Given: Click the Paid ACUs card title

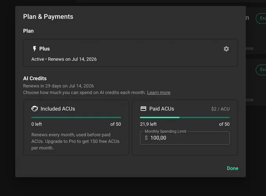Looking at the screenshot, I should point(162,109).
